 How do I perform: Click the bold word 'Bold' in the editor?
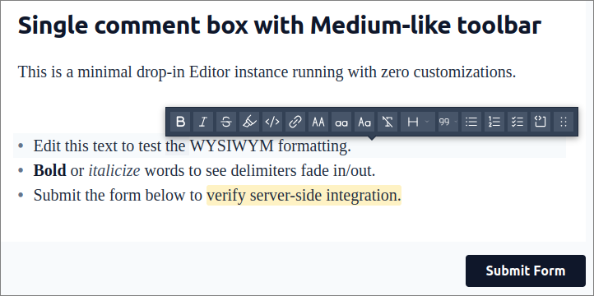coord(49,171)
